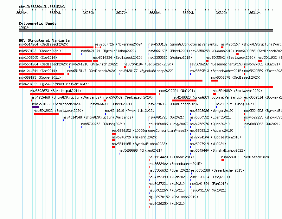282x219 pixels.
Task: Click nsv6581823 (Sedlazeck2020) label
Action: tap(57, 104)
